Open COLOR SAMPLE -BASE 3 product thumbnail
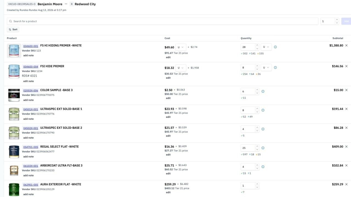The width and height of the screenshot is (351, 197). click(14, 95)
